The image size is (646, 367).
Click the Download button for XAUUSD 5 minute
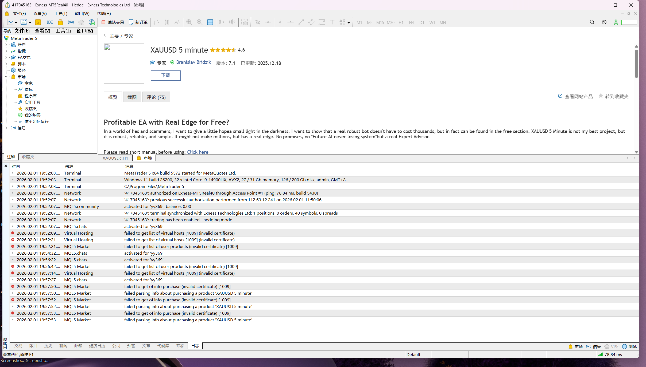(x=165, y=75)
